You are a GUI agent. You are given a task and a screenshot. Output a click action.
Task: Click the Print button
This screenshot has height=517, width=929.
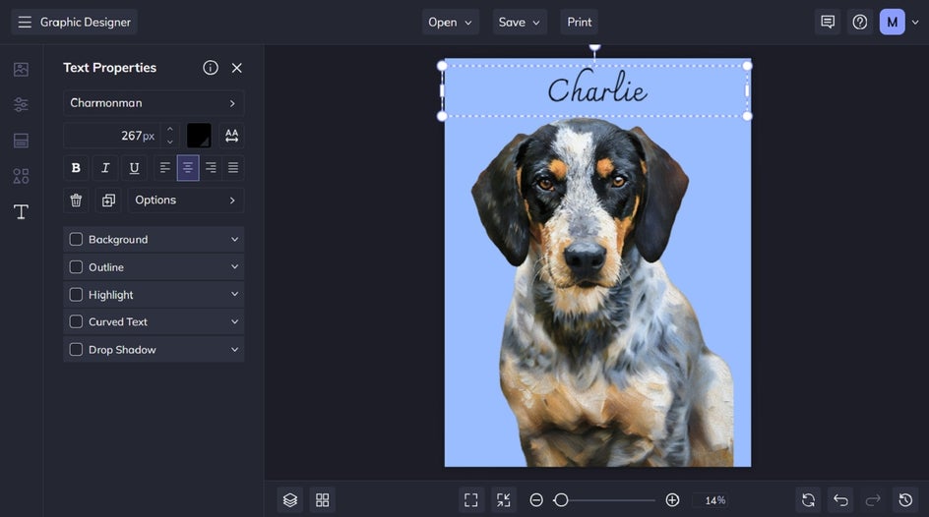coord(579,22)
